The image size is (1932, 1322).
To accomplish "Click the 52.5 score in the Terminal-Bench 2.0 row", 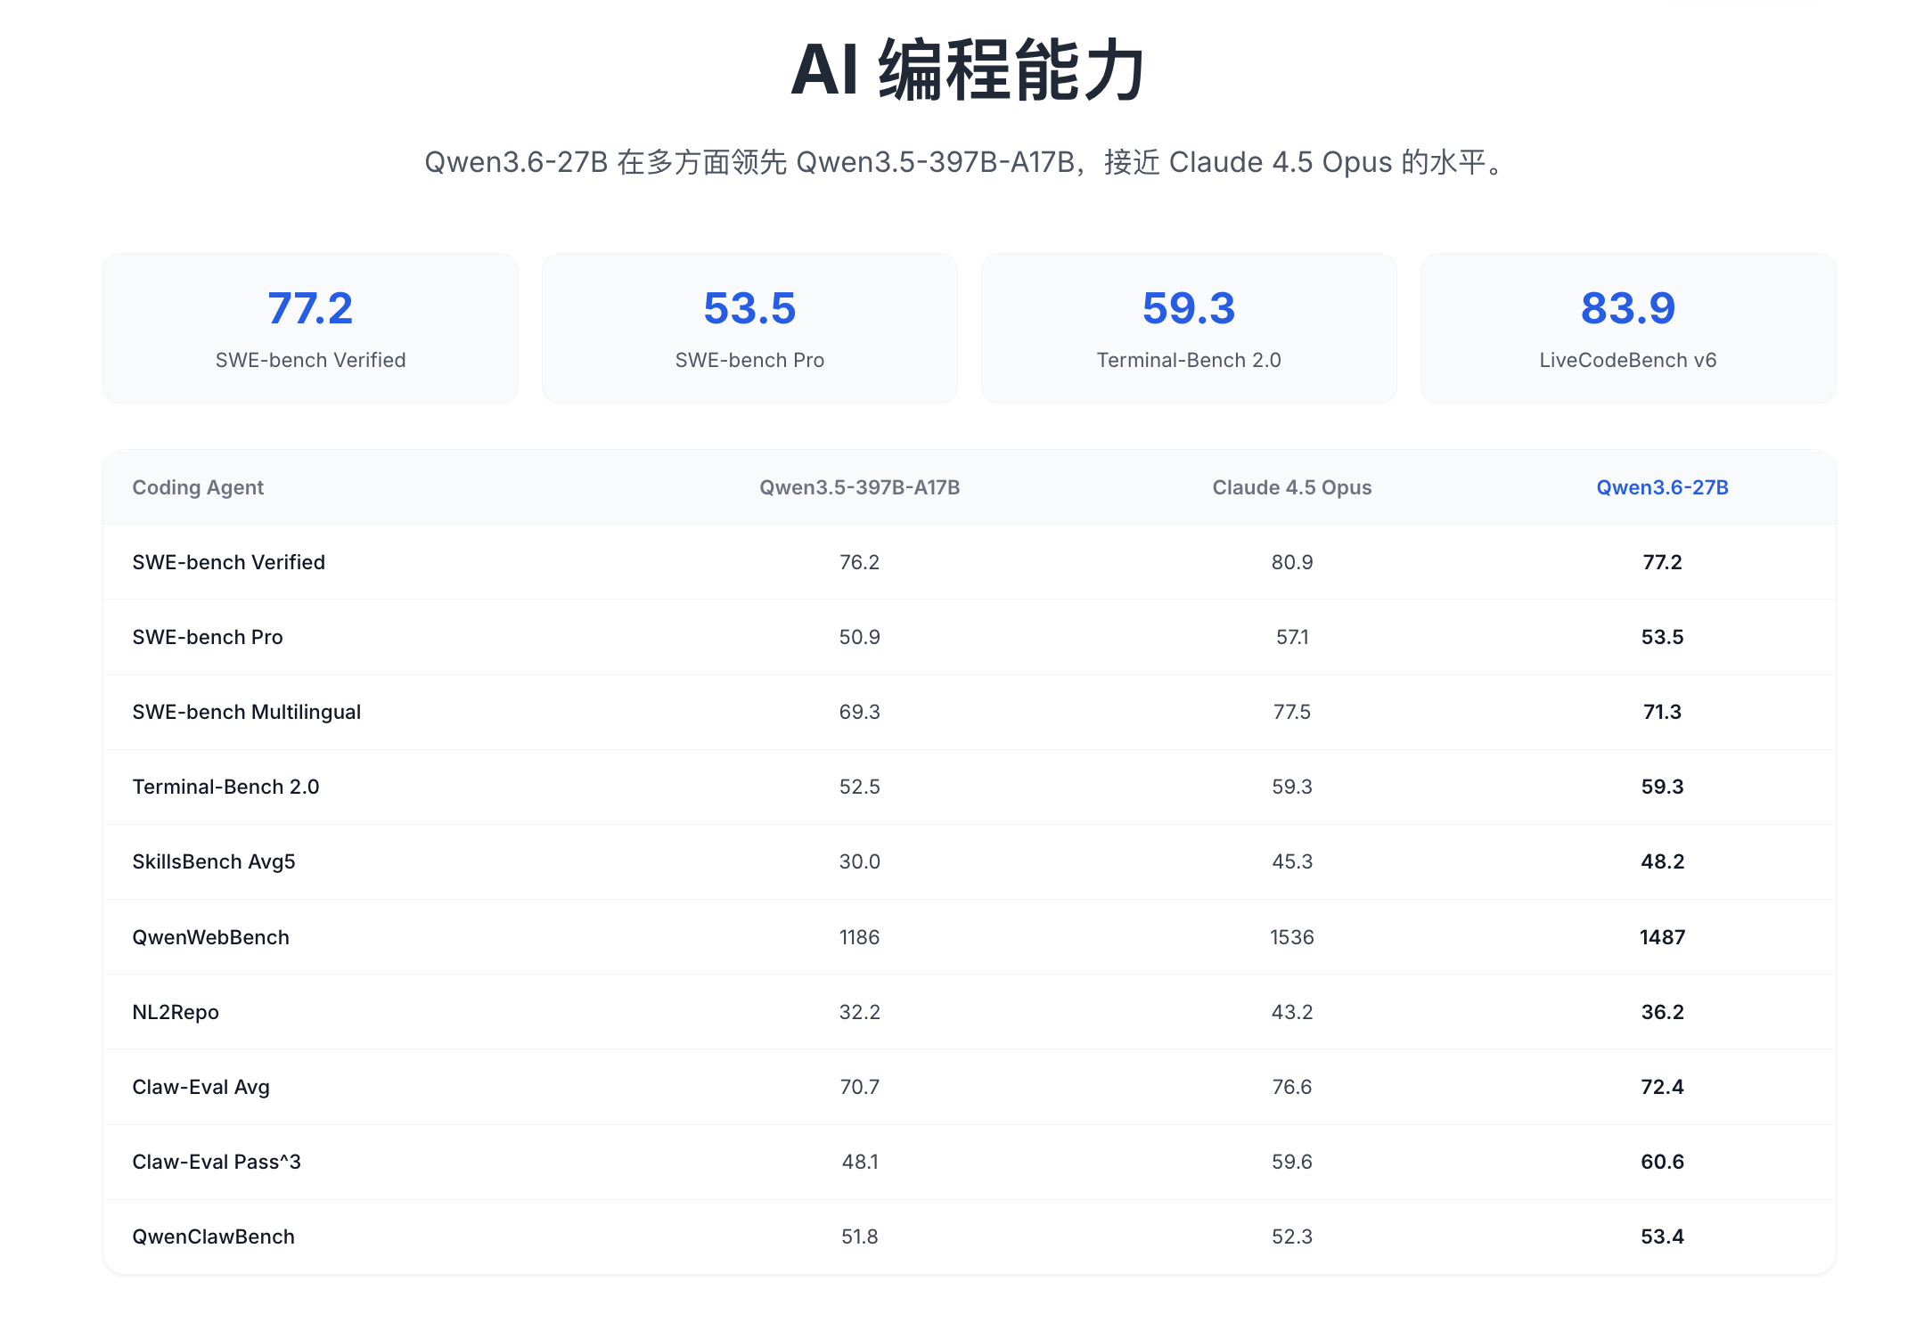I will [x=859, y=787].
